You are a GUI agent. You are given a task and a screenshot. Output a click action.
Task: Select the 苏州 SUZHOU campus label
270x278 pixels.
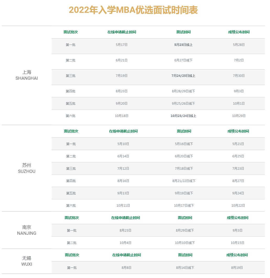pos(26,168)
